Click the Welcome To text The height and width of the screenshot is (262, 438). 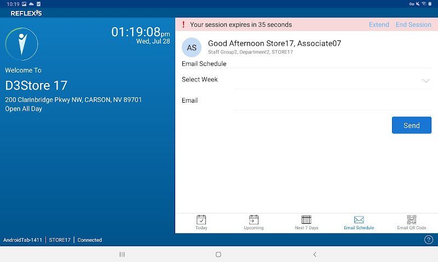point(23,70)
